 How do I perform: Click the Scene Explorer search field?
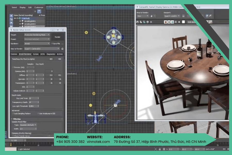coord(22,11)
